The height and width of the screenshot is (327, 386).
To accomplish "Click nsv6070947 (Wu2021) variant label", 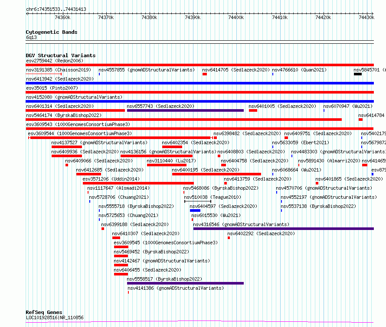I will [x=348, y=106].
